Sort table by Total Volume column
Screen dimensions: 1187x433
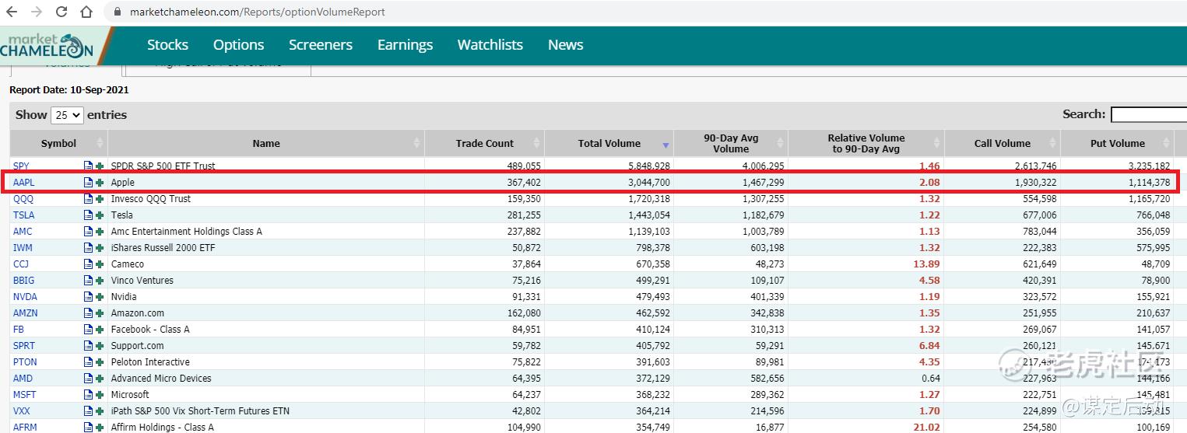609,143
